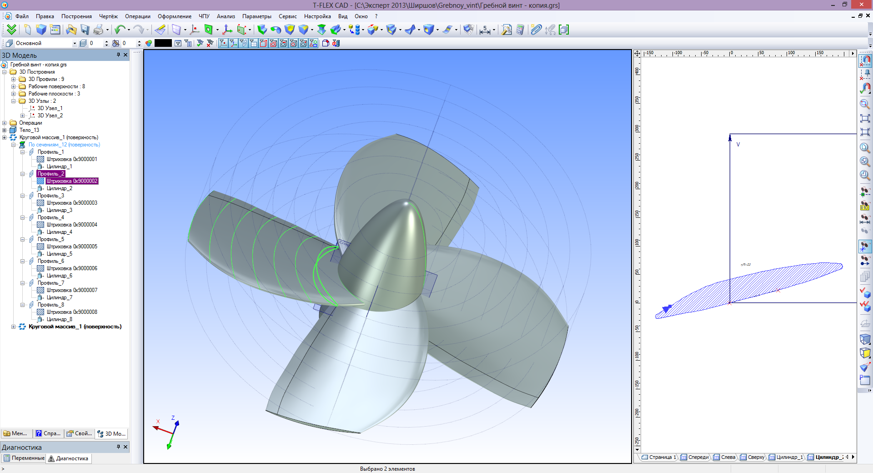Select the workplane construction tool
Viewport: 873px width, 473px height.
176,30
